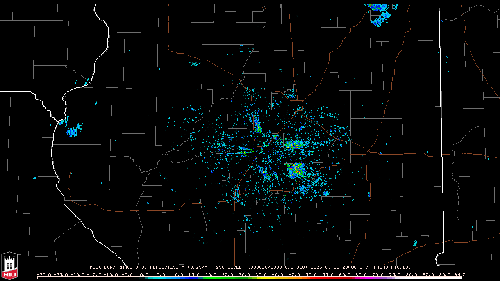This screenshot has height=281, width=500.
Task: Click the 10.0 scale label
Action: 178,275
